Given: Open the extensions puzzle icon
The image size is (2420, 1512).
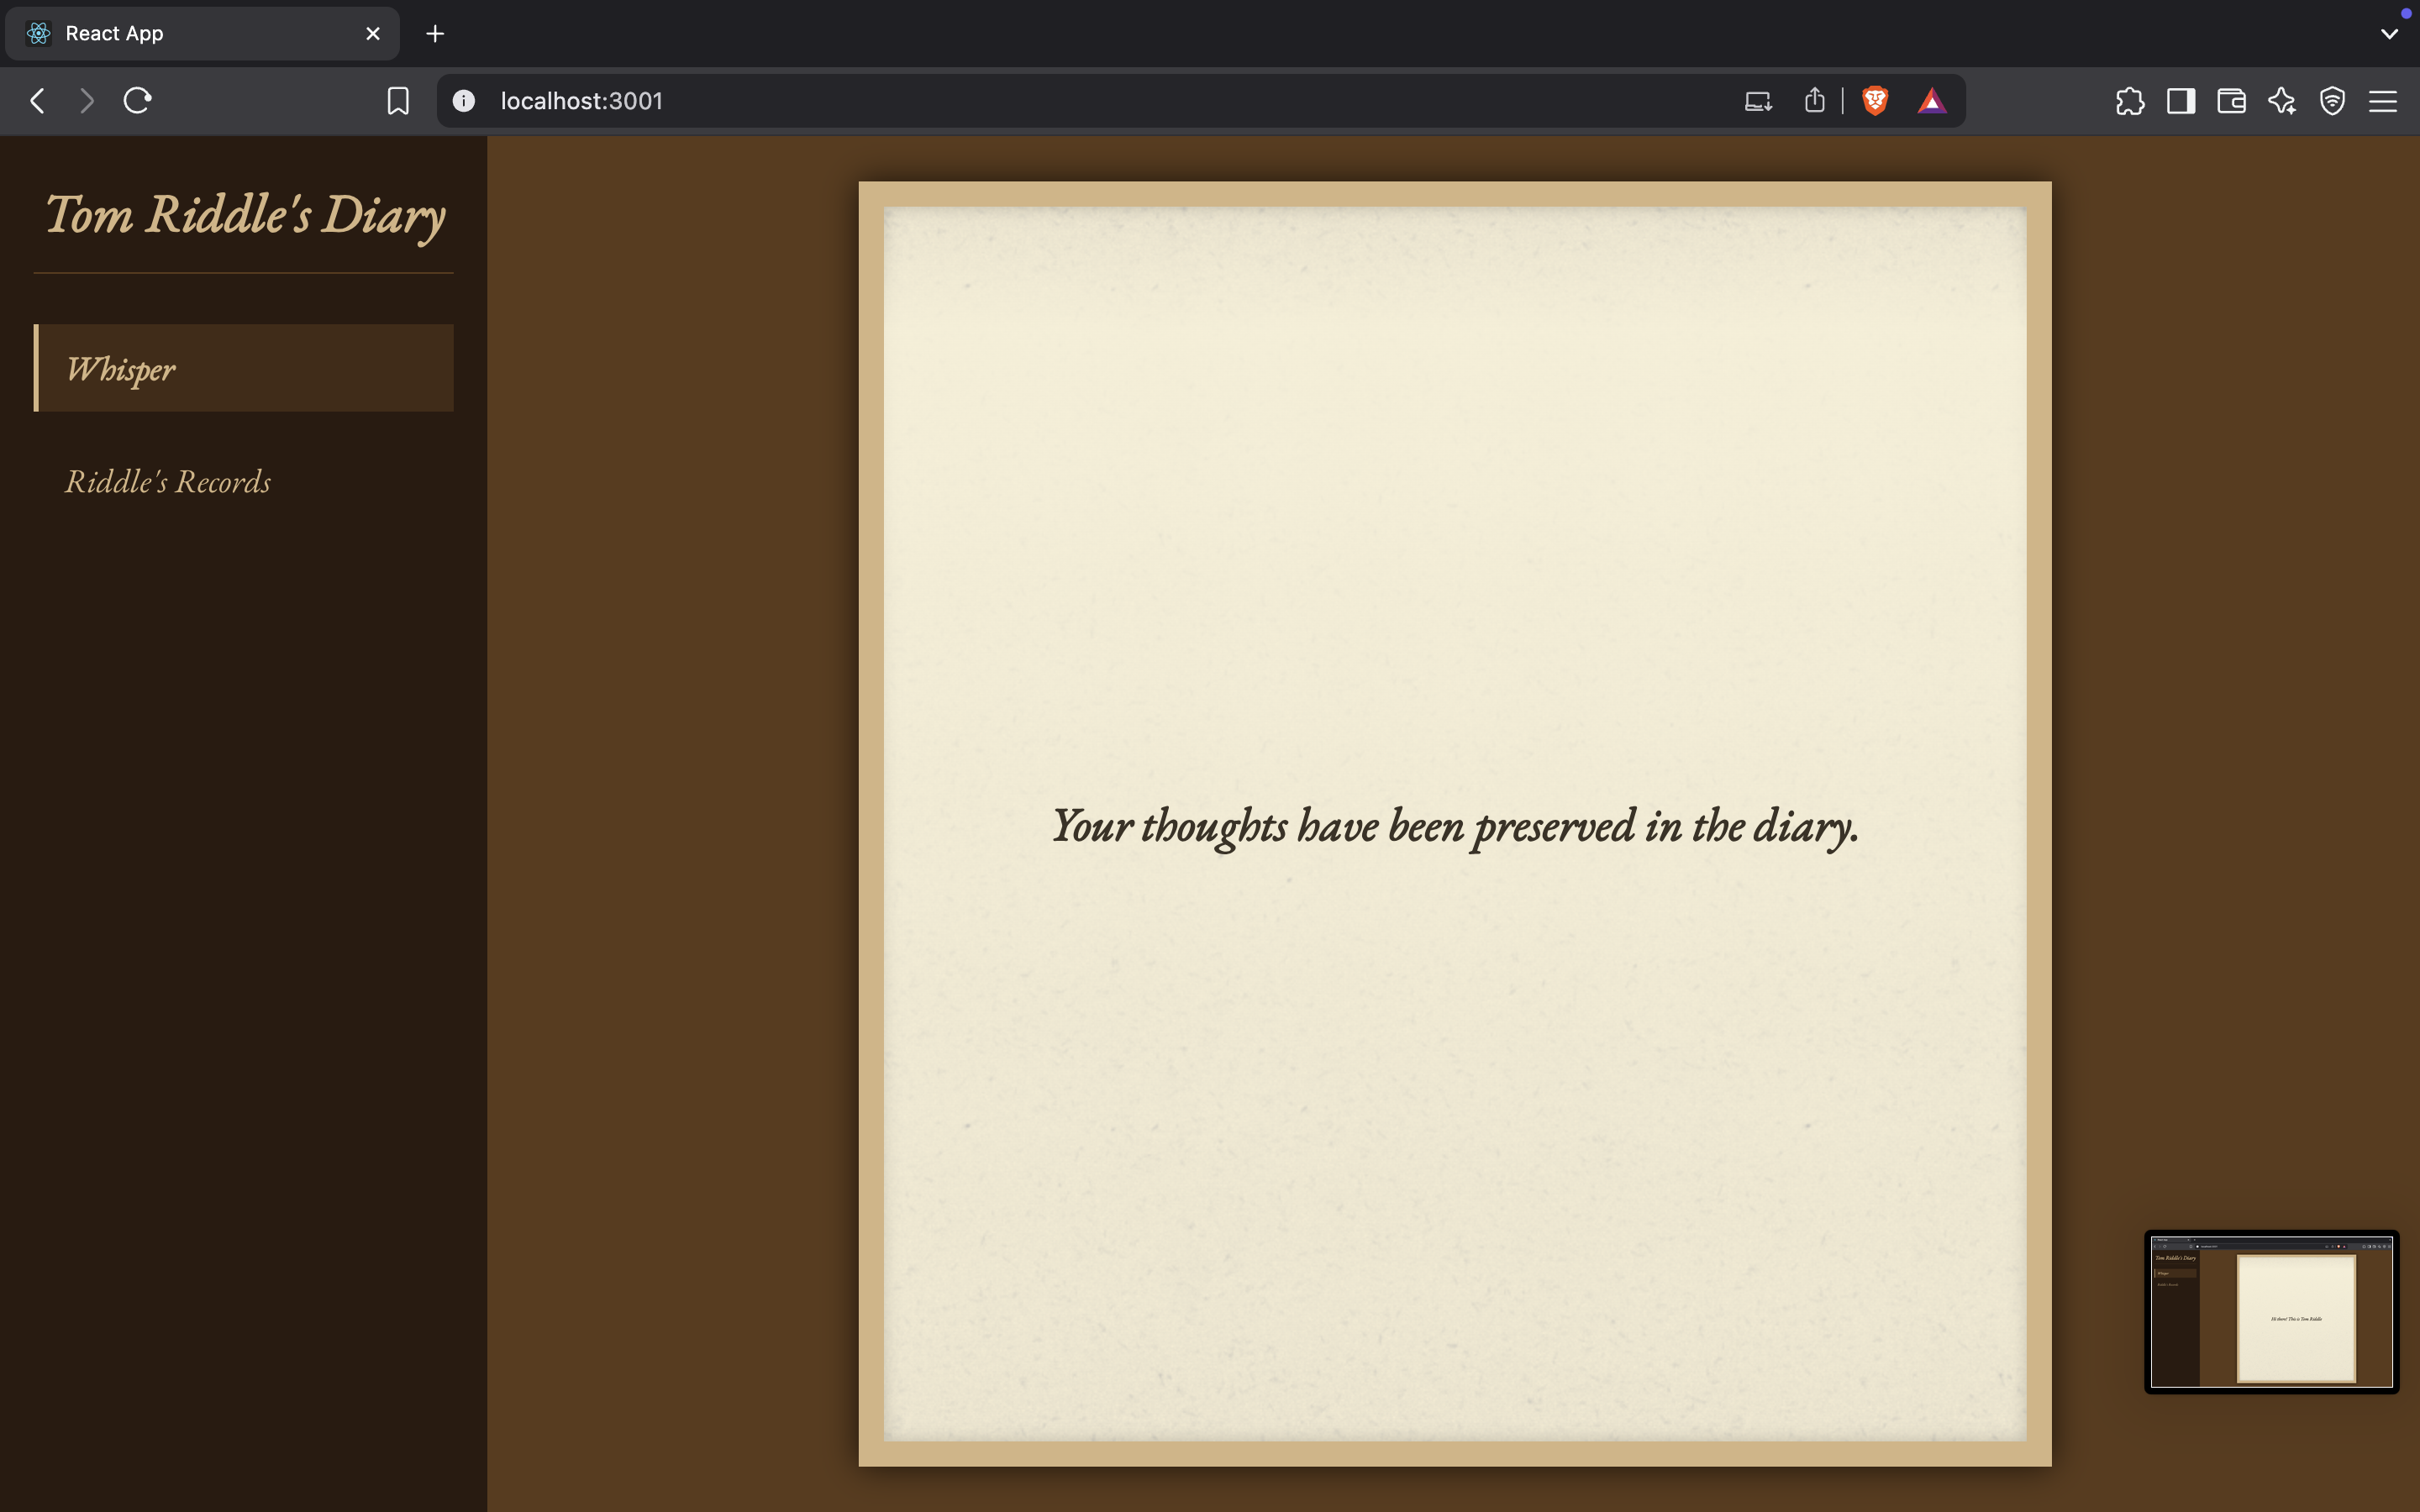Looking at the screenshot, I should [x=2129, y=101].
